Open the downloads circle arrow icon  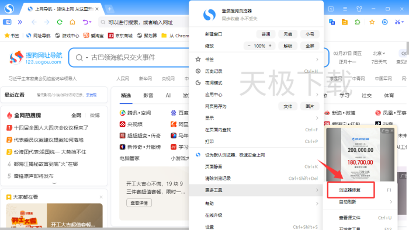tap(384, 22)
